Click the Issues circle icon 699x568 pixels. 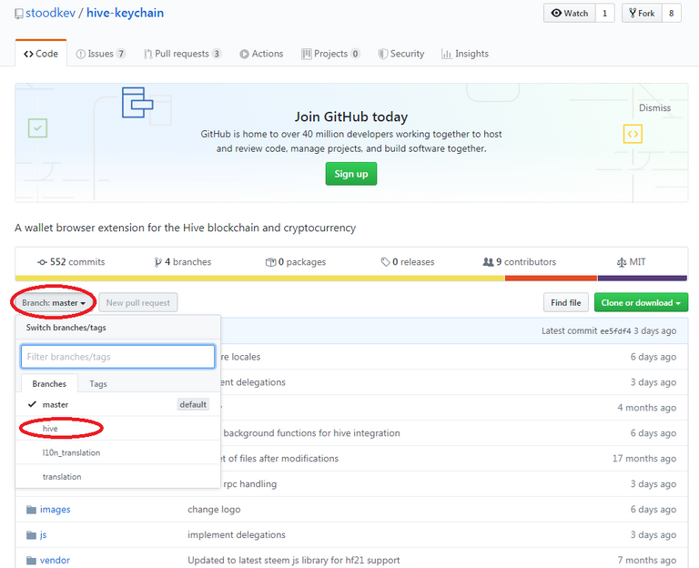(81, 54)
